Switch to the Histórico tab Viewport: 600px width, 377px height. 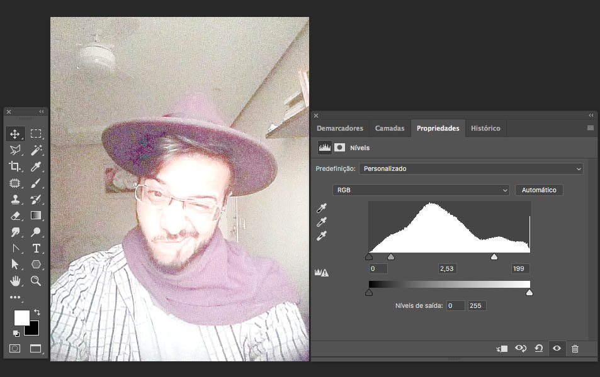(x=485, y=128)
